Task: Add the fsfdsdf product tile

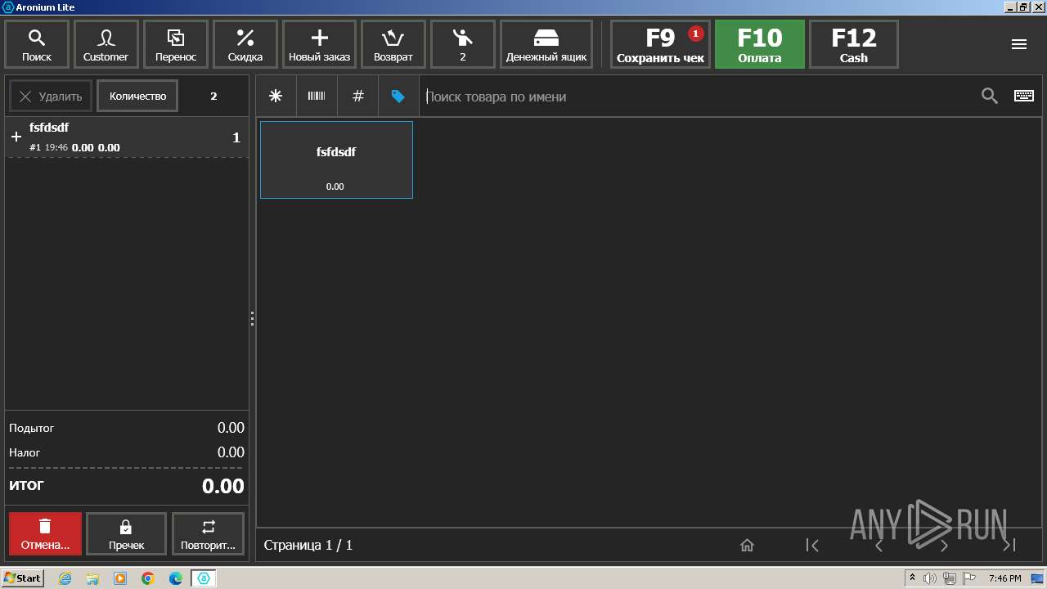Action: (x=336, y=160)
